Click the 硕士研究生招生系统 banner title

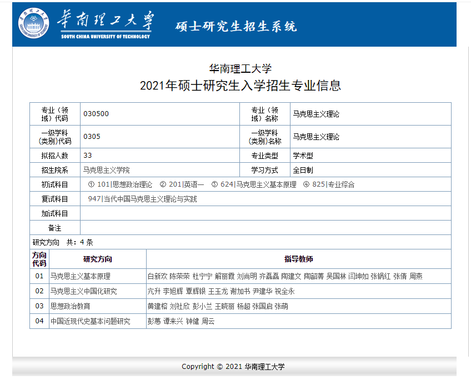coord(236,27)
